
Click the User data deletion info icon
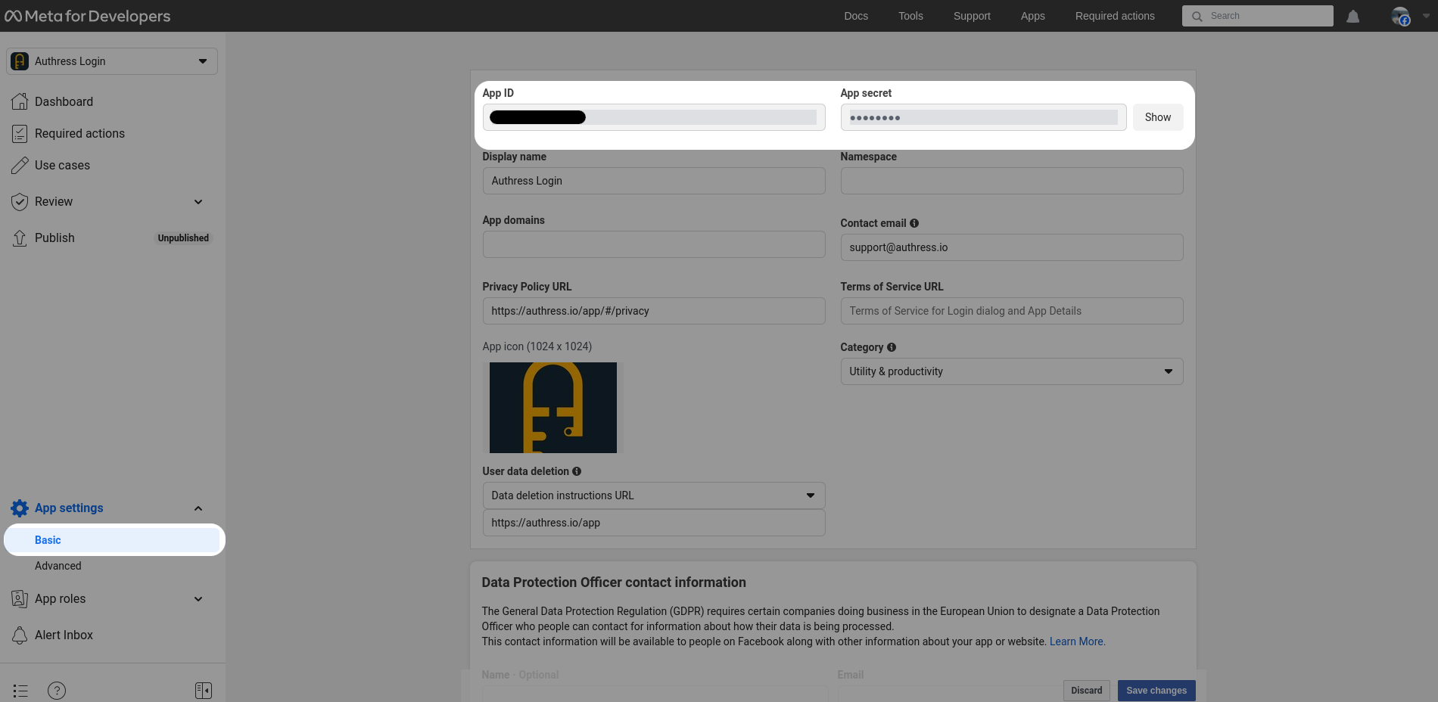576,471
